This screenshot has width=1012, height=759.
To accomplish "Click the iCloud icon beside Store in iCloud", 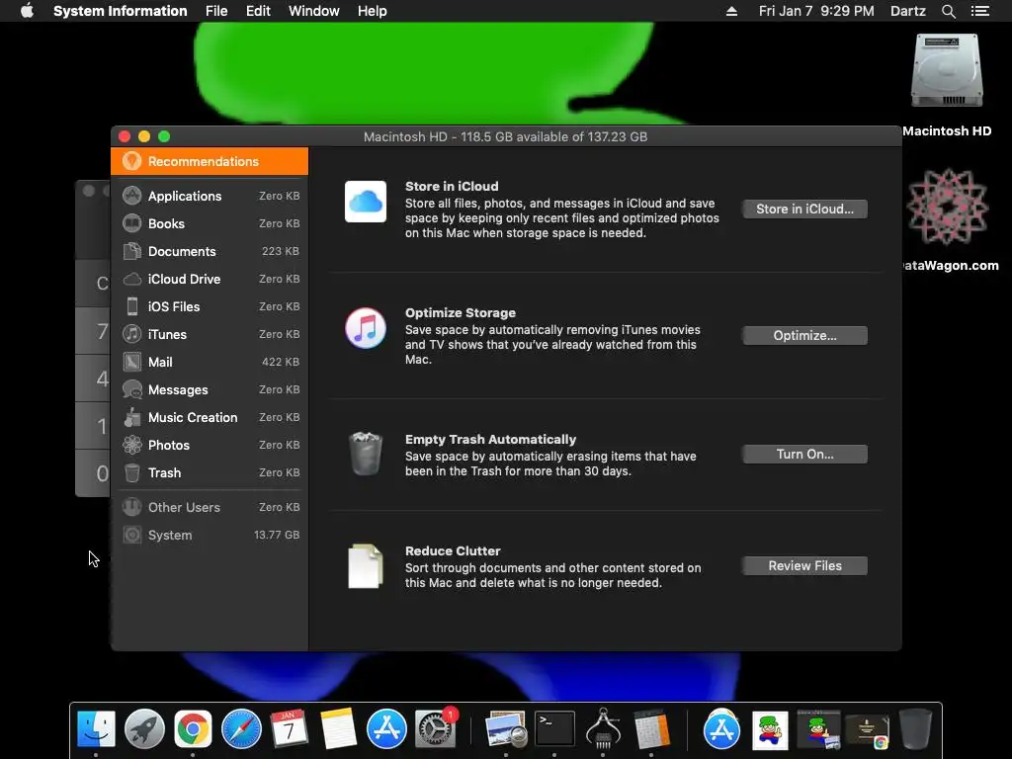I will click(x=366, y=202).
